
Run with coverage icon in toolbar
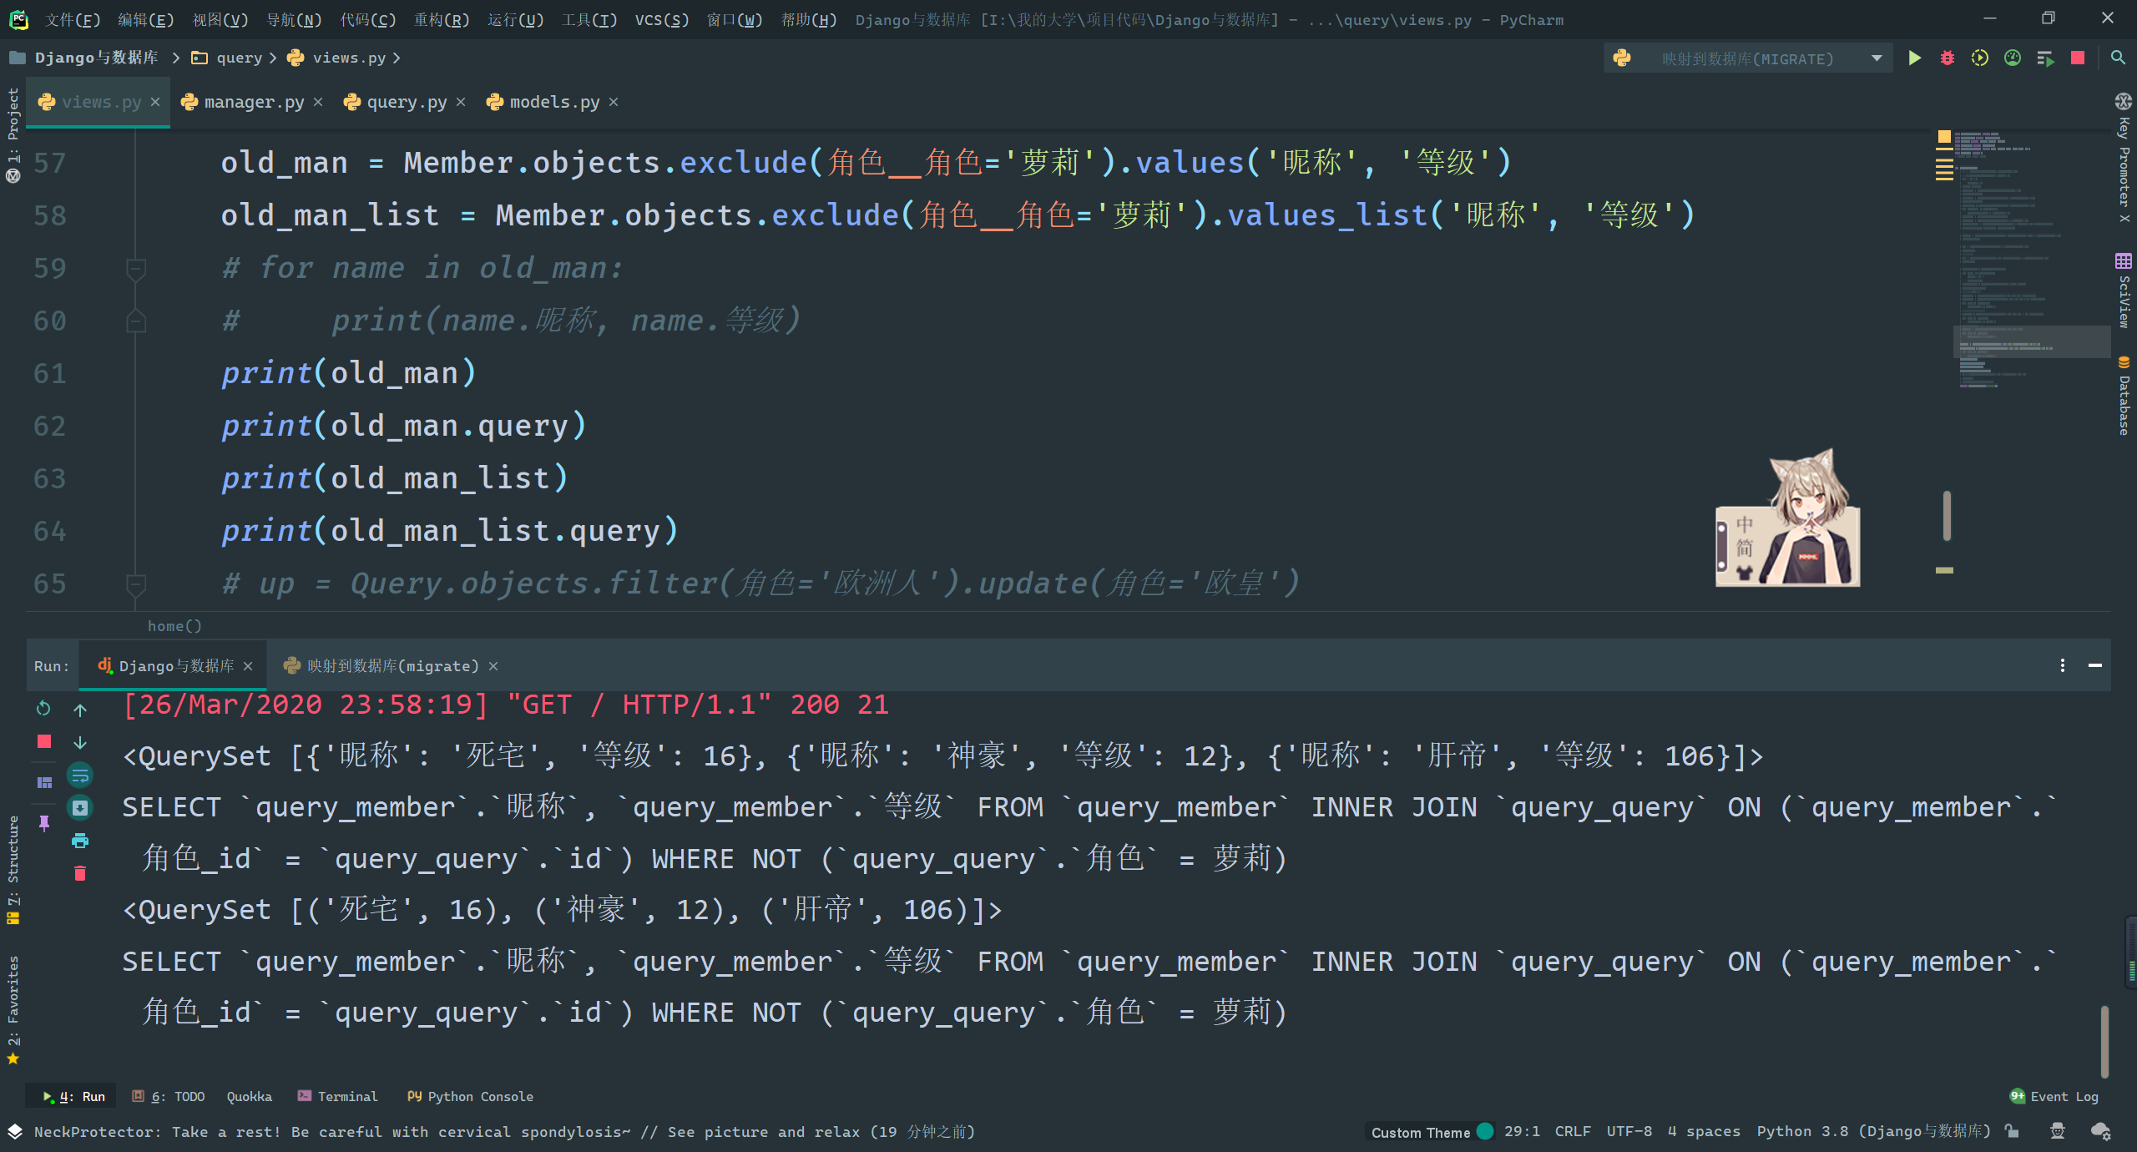[x=1979, y=58]
